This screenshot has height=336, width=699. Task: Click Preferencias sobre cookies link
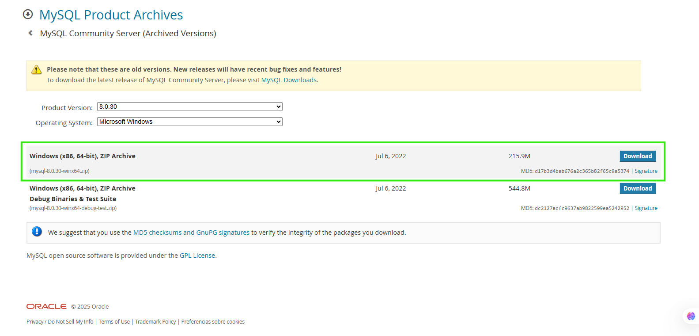pyautogui.click(x=213, y=322)
